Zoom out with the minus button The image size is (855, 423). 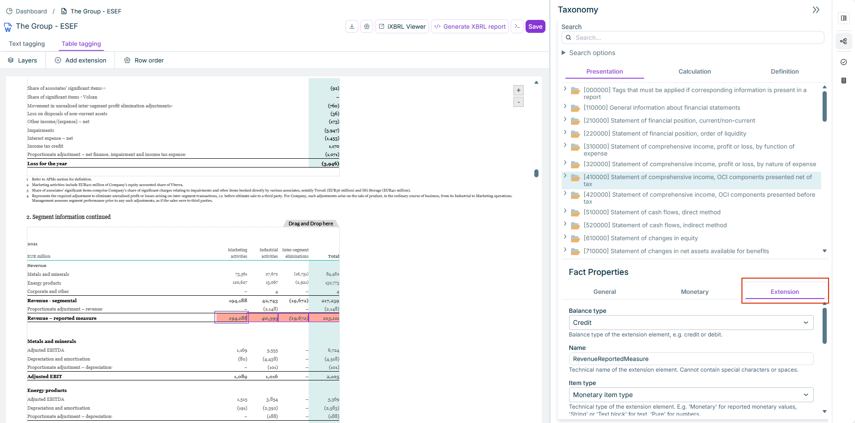pos(519,102)
